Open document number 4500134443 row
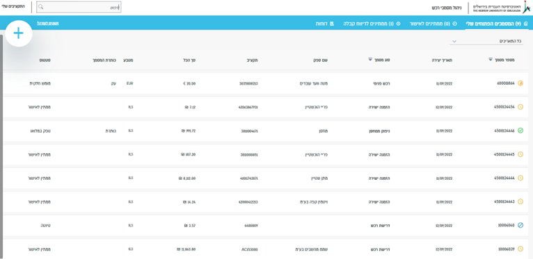The height and width of the screenshot is (259, 533). [266, 201]
